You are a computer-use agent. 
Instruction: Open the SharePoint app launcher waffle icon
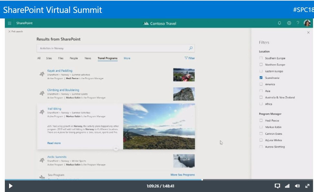coord(10,23)
